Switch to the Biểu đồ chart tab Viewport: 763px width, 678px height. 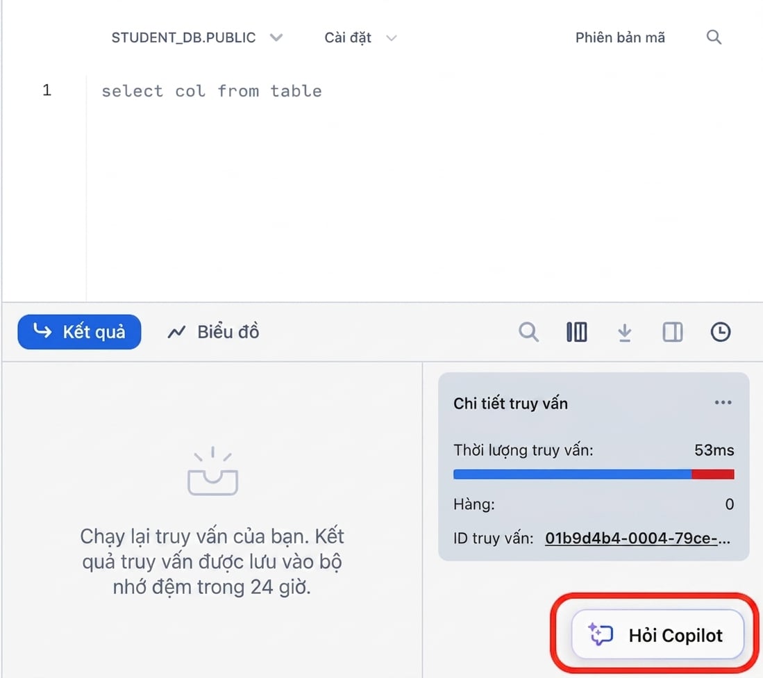[x=213, y=332]
